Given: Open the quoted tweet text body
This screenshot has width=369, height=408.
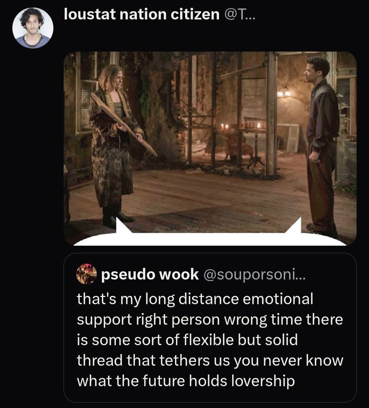Looking at the screenshot, I should point(210,339).
